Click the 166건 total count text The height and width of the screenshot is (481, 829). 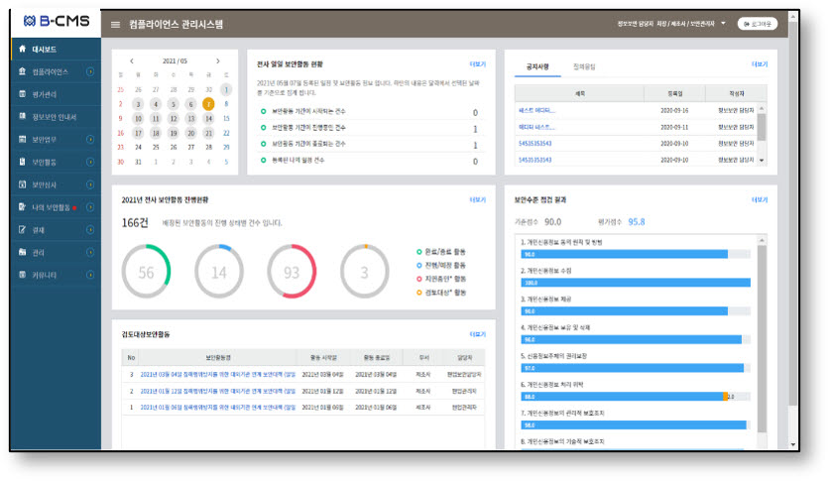pos(135,222)
